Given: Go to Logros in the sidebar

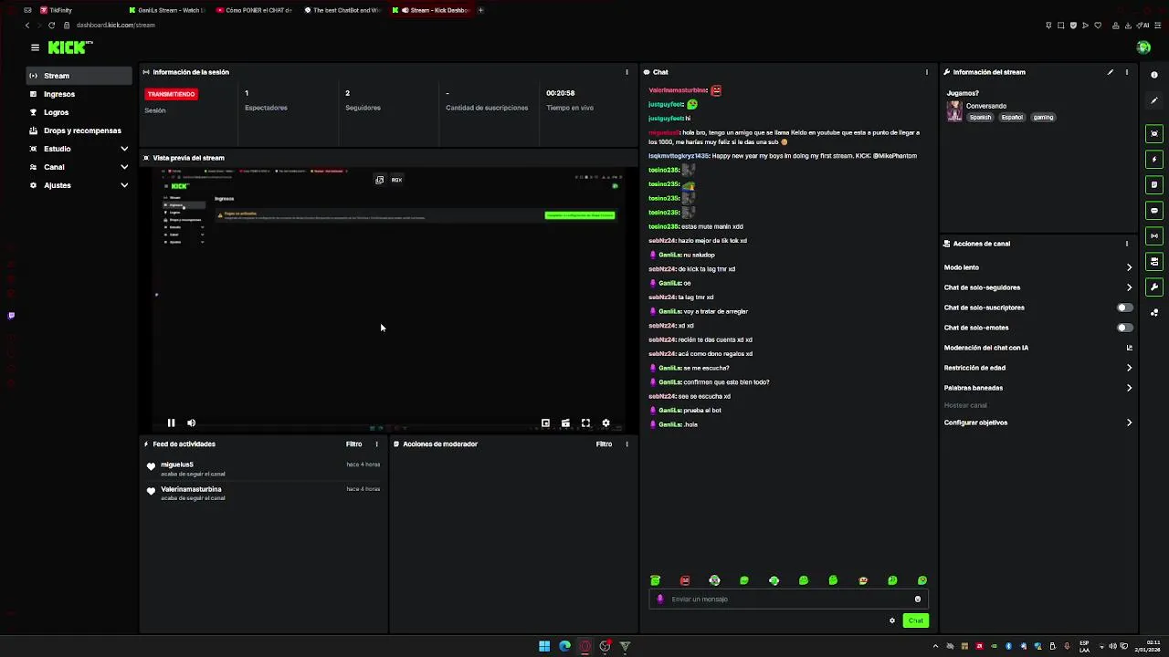Looking at the screenshot, I should click(79, 112).
